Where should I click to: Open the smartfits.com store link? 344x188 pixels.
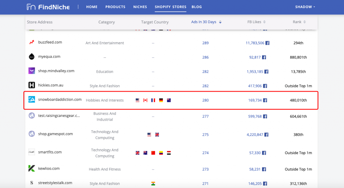50,152
